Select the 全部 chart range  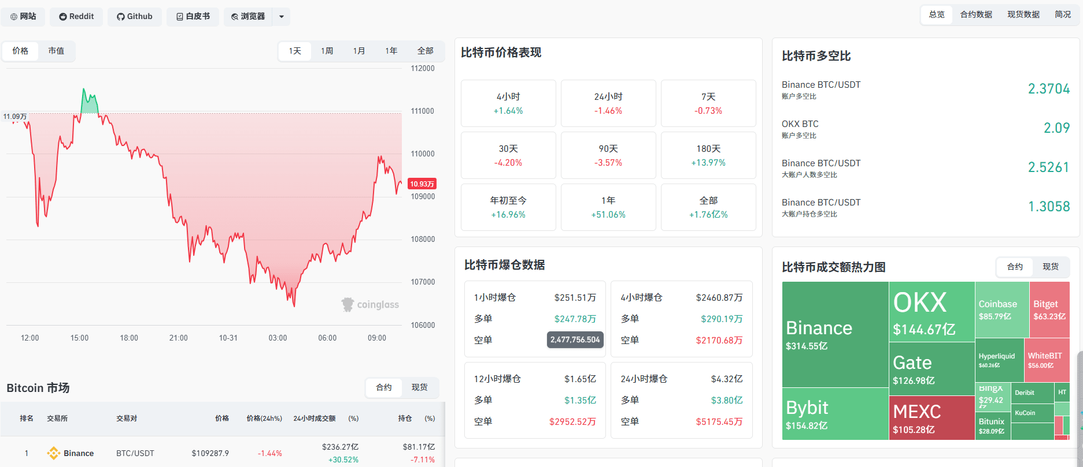426,51
